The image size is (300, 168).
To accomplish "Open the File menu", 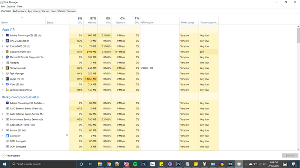I will (x=3, y=6).
